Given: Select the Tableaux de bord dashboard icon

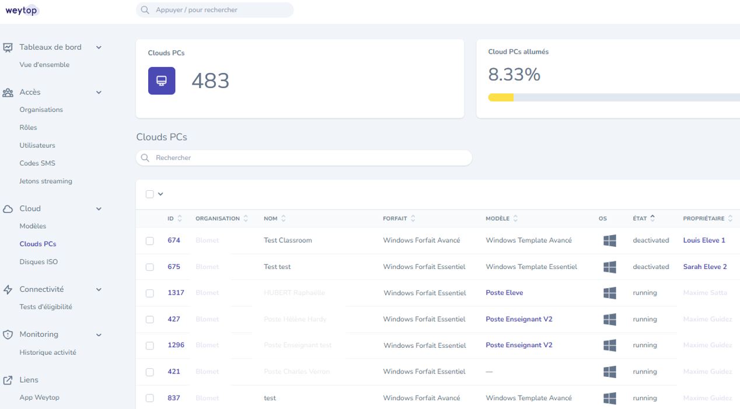Looking at the screenshot, I should pyautogui.click(x=7, y=47).
